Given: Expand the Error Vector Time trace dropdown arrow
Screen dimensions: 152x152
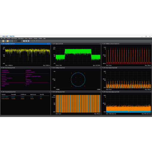Looking at the screenshot, I should (102, 68).
